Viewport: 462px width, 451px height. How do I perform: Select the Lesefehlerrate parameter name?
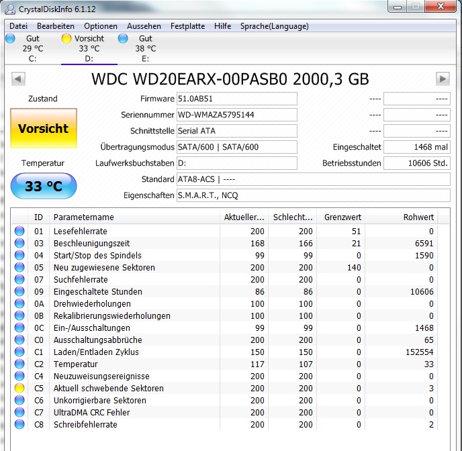[80, 232]
